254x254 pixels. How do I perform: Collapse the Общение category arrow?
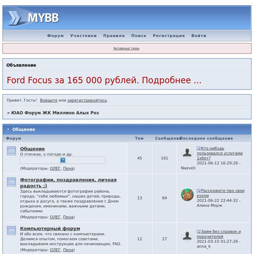pos(8,129)
